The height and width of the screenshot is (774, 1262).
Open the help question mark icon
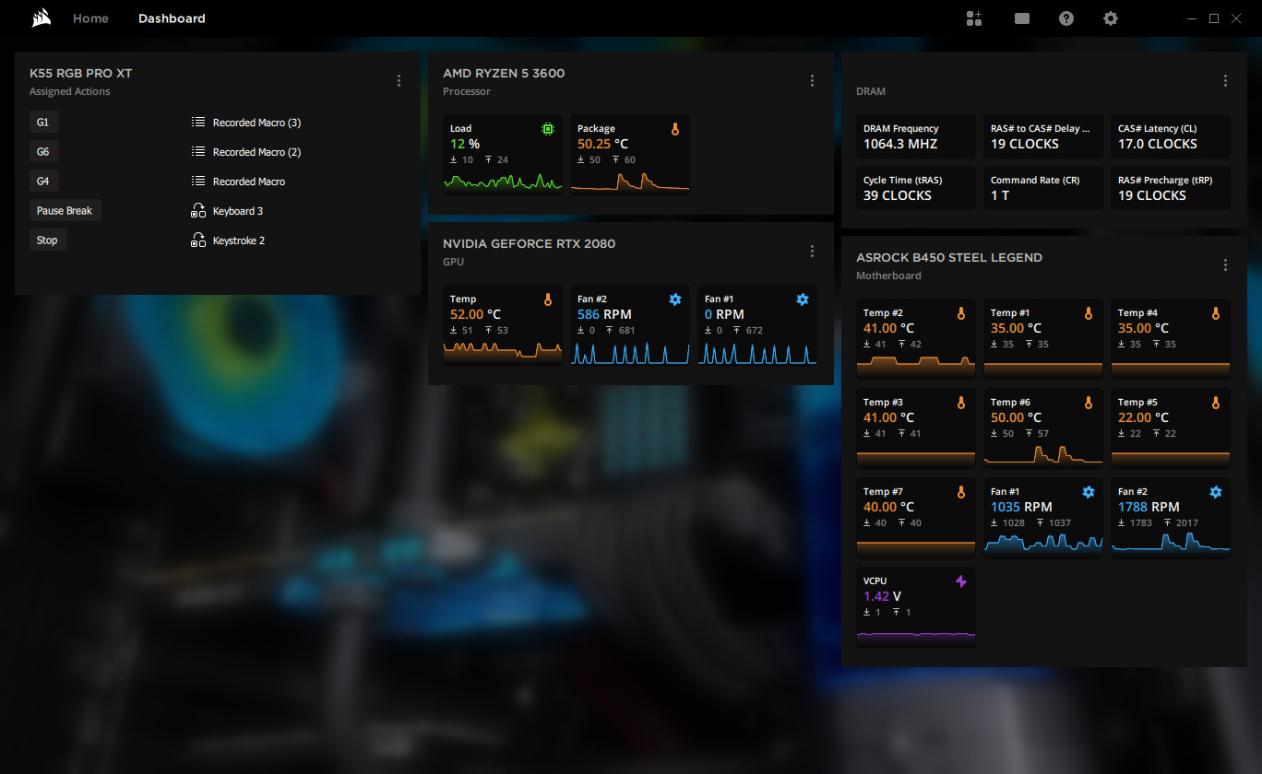coord(1066,18)
